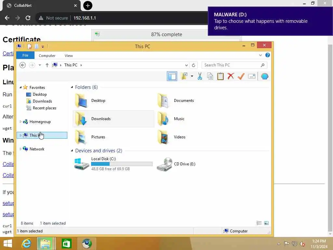The height and width of the screenshot is (250, 333).
Task: Go forward in File Explorer
Action: [x=32, y=65]
